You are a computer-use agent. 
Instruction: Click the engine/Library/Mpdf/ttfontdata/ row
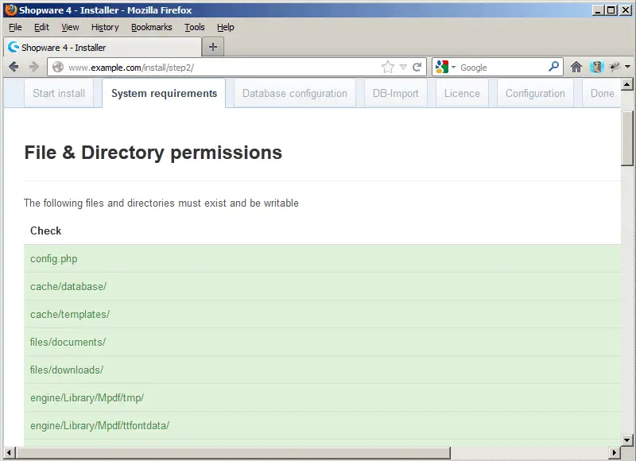tap(322, 426)
